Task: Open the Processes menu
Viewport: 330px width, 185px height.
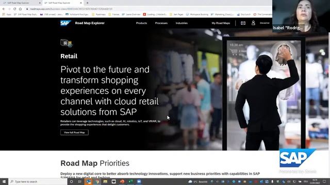Action: coord(161,23)
